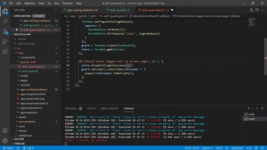Click Ln 24, Col 34 cursor position
This screenshot has width=267, height=150.
(191, 148)
